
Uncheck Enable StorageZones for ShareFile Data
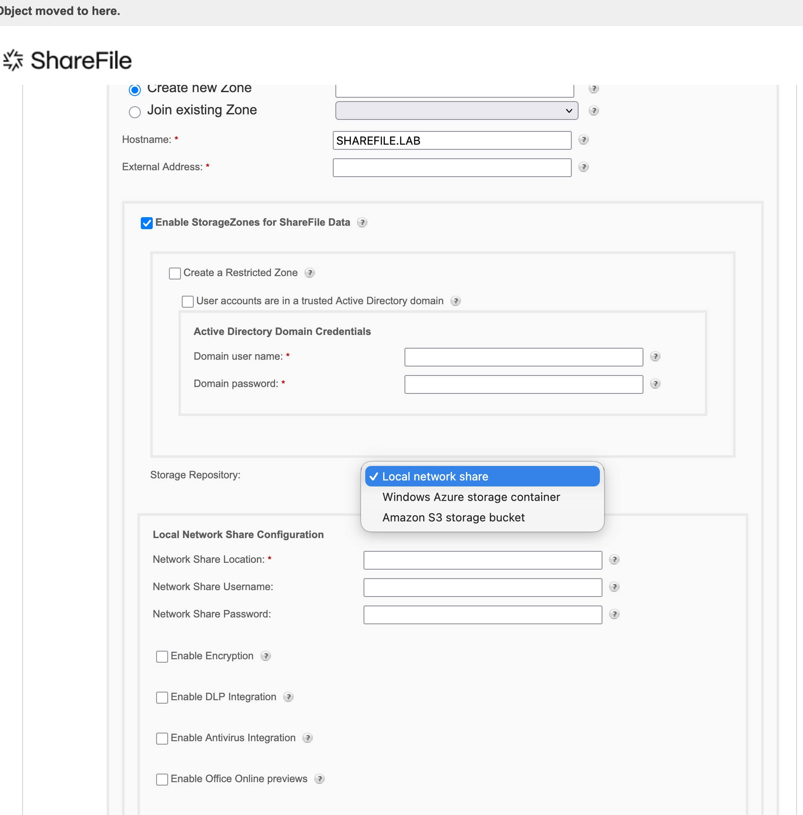147,223
